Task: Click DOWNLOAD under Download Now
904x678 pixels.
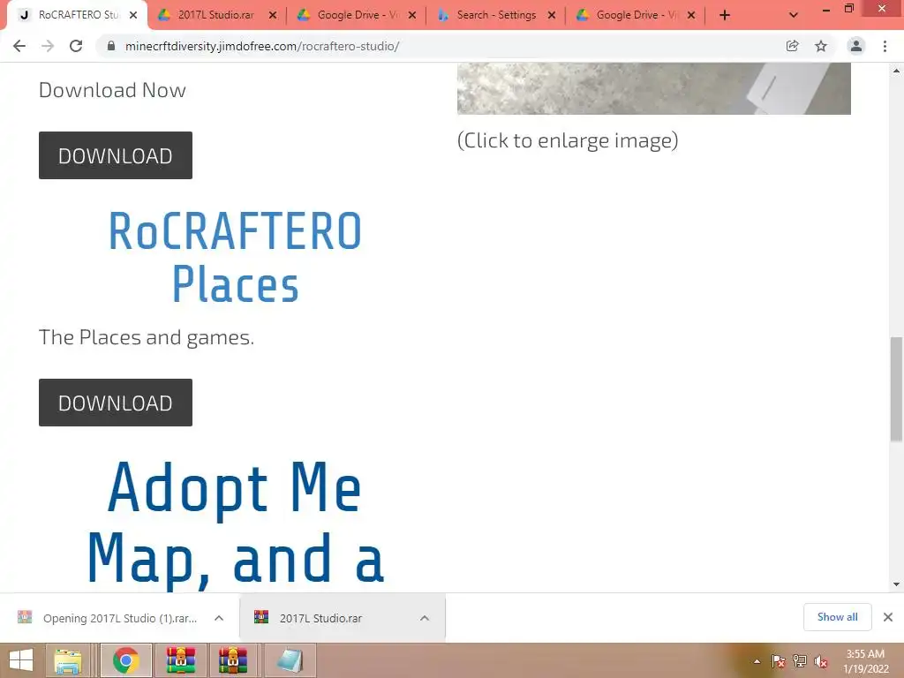Action: [116, 155]
